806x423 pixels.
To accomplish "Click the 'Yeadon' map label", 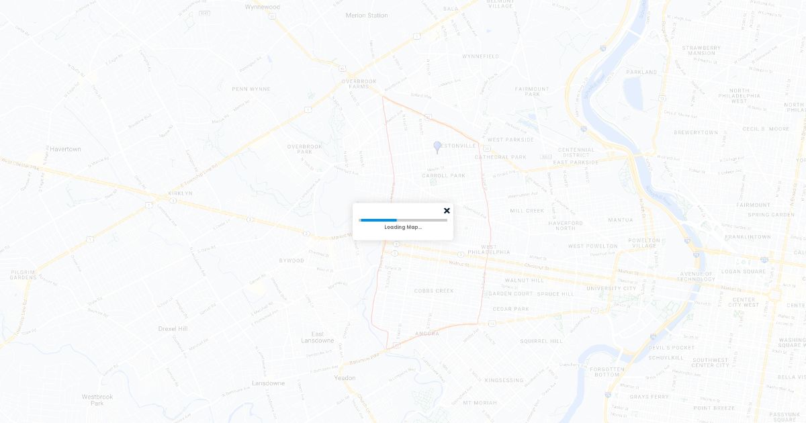I will pos(345,378).
